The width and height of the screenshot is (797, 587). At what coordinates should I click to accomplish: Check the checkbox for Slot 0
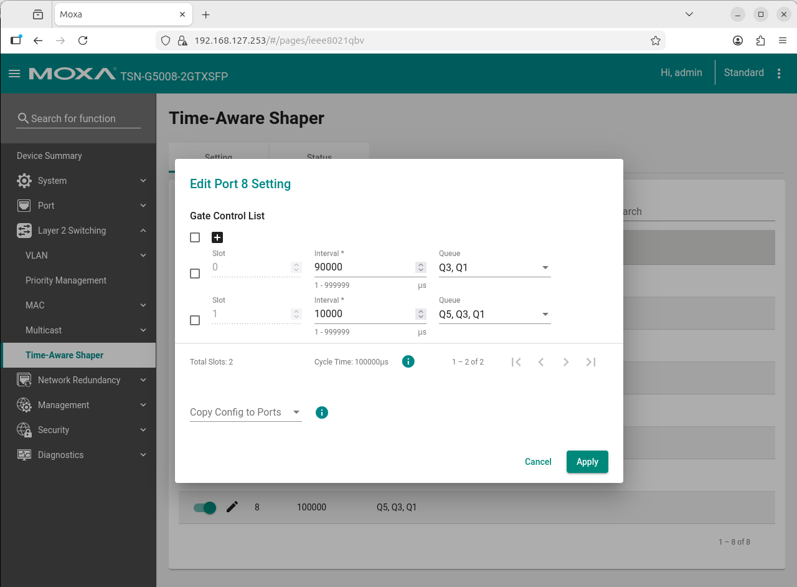(194, 273)
